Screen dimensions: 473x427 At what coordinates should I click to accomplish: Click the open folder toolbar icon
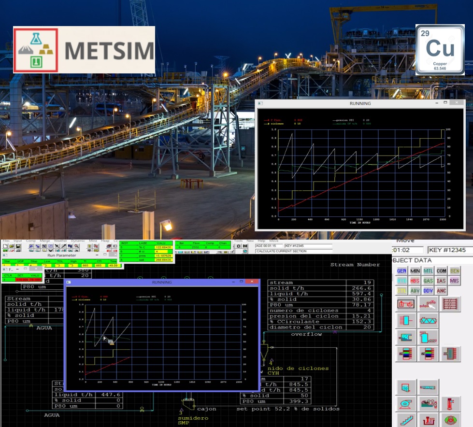click(12, 246)
